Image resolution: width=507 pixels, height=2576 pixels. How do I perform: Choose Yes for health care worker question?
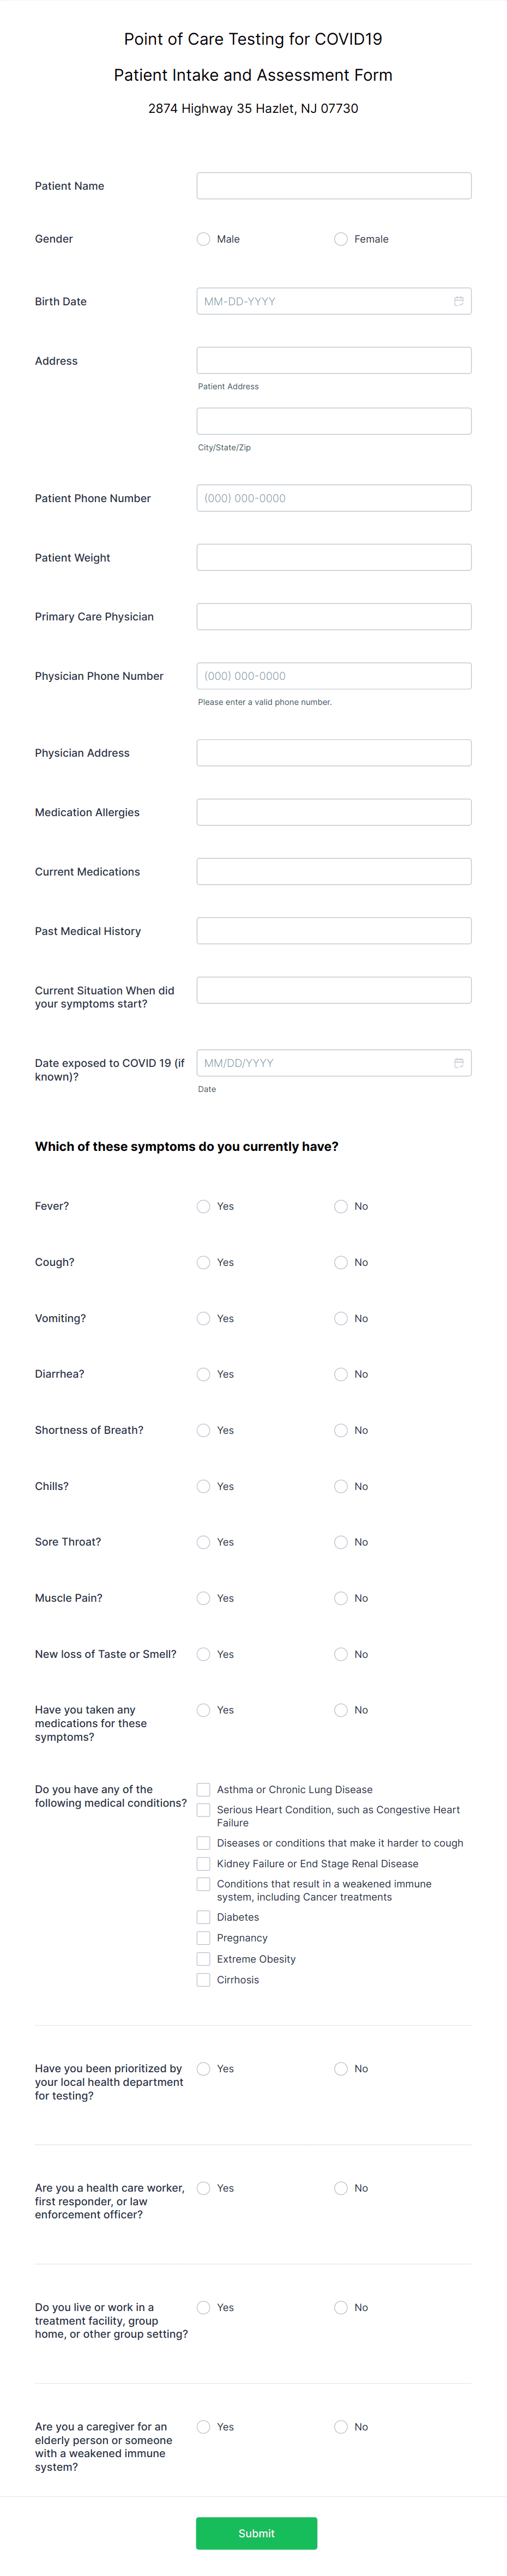204,2188
